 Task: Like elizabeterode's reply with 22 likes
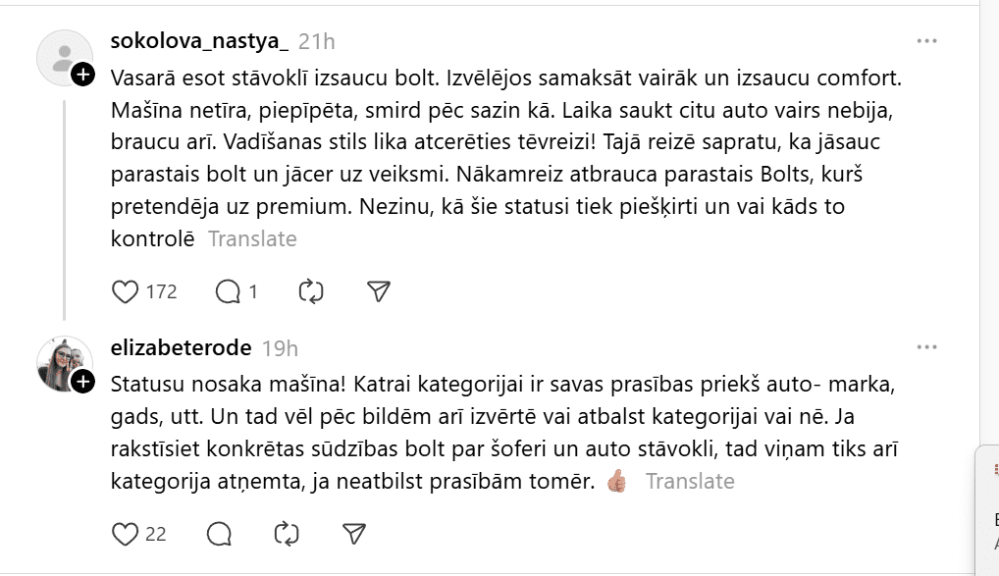click(x=126, y=534)
